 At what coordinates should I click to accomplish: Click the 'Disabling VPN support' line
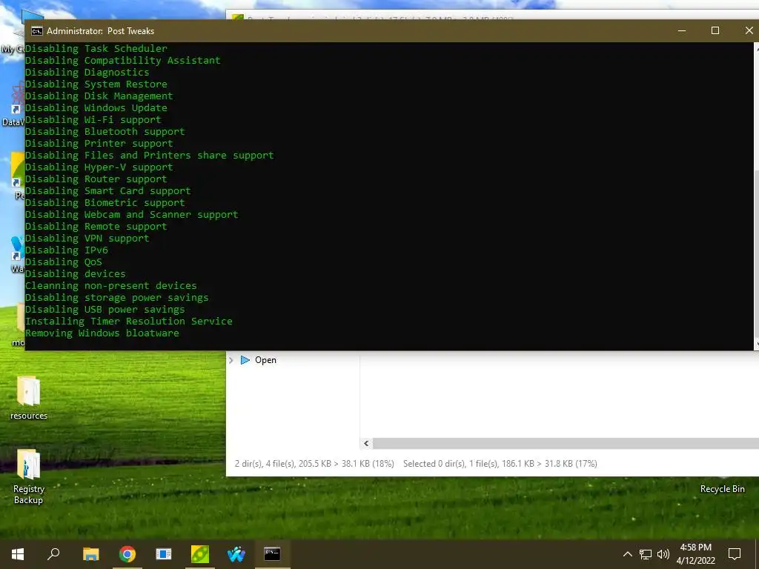tap(87, 239)
